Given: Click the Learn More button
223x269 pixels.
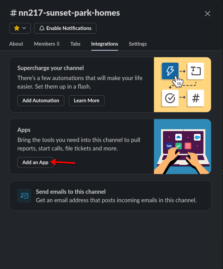Looking at the screenshot, I should (x=86, y=100).
